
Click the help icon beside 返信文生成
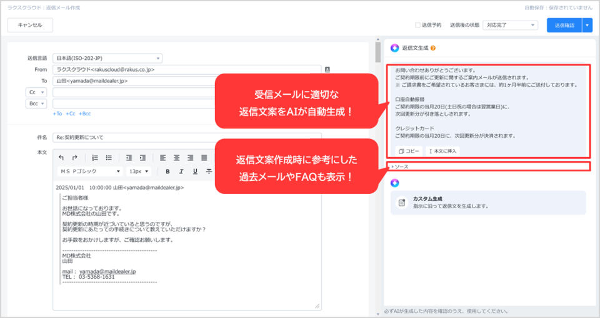(x=433, y=48)
